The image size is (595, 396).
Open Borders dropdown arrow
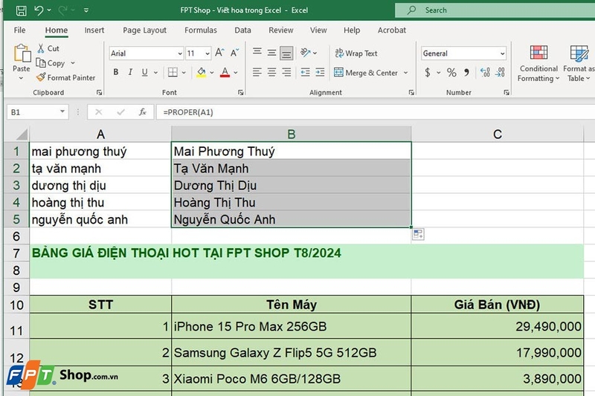(x=184, y=72)
